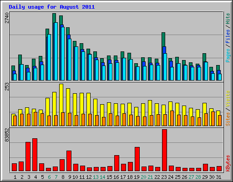Screen dimensions: 233x182
Task: Click the yellow 'Visits' legend label
Action: (x=228, y=99)
